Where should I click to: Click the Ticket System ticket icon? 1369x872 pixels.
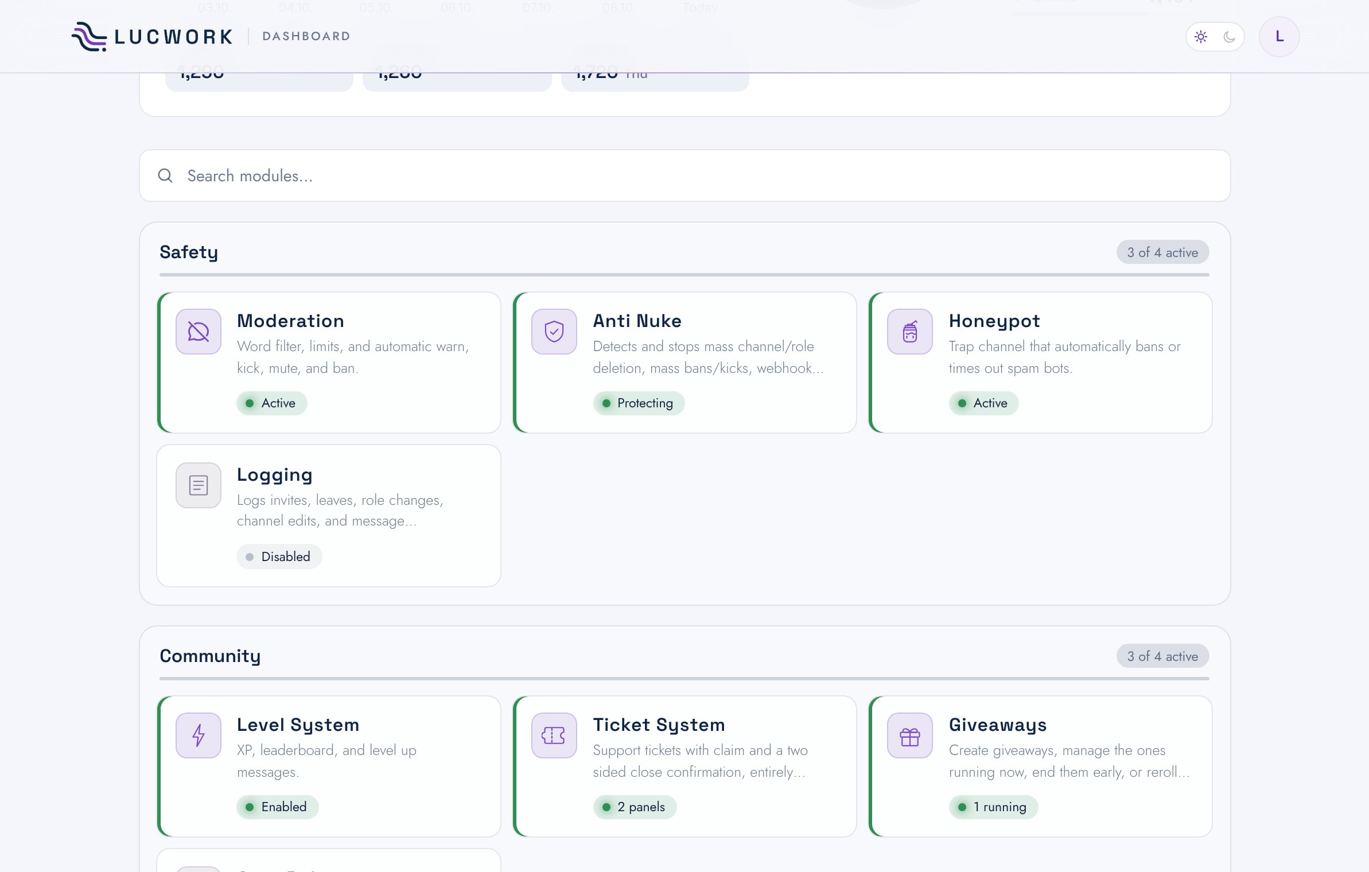click(x=554, y=735)
